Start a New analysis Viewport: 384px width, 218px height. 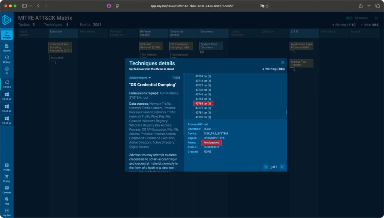click(x=7, y=35)
